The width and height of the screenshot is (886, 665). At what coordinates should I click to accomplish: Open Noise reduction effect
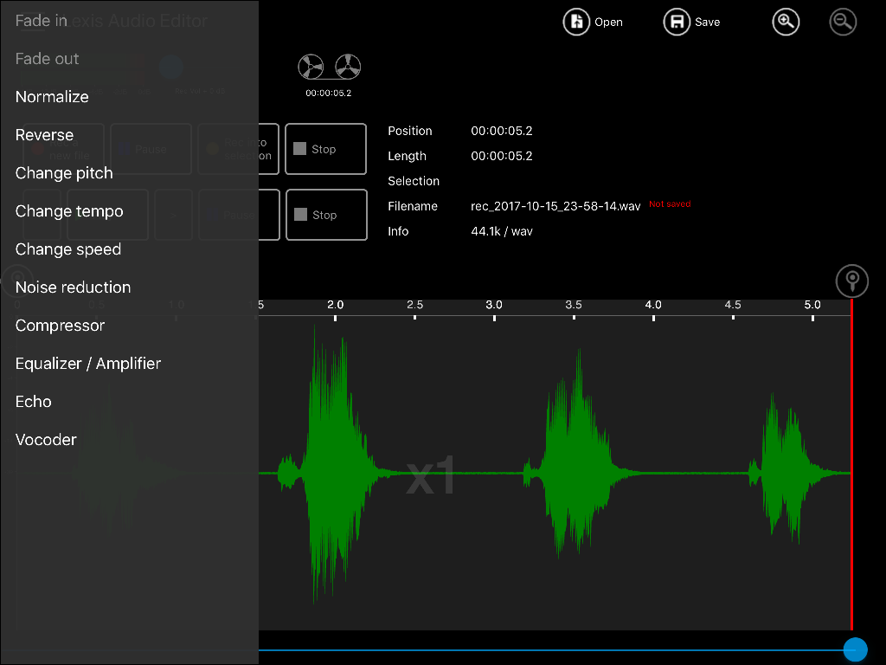point(73,287)
